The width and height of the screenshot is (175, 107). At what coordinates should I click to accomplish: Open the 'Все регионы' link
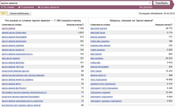(146, 7)
